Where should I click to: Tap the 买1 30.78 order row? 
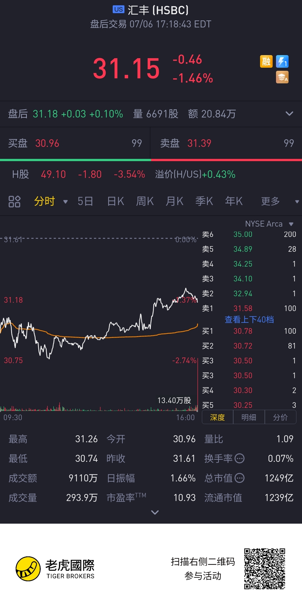[x=249, y=331]
